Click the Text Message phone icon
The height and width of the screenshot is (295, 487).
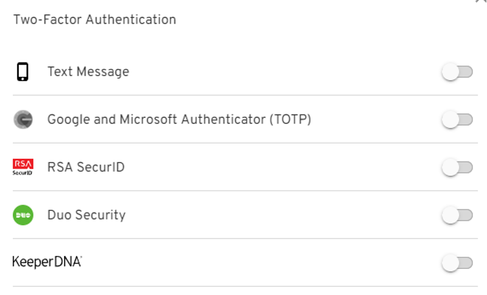point(23,72)
